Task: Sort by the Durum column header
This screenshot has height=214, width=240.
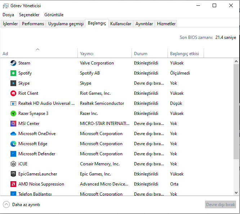Action: tap(150, 53)
